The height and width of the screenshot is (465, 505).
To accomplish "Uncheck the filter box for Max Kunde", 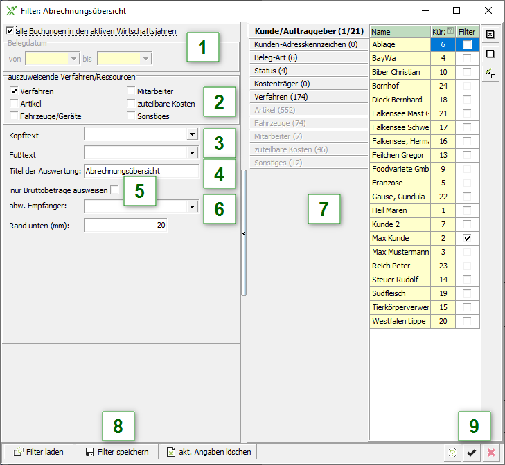I will (468, 238).
